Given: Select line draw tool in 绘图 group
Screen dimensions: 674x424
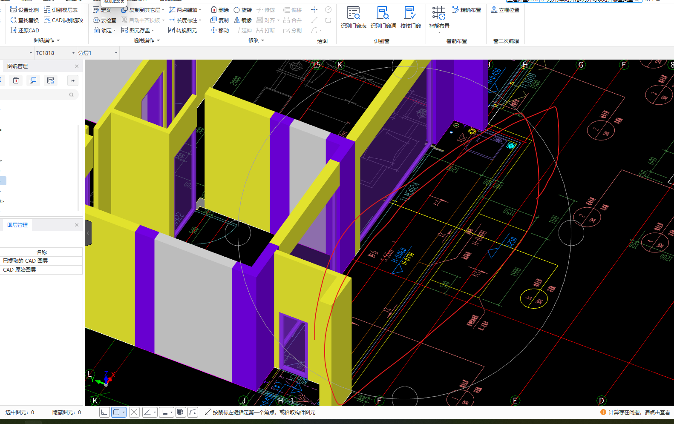Looking at the screenshot, I should tap(314, 20).
